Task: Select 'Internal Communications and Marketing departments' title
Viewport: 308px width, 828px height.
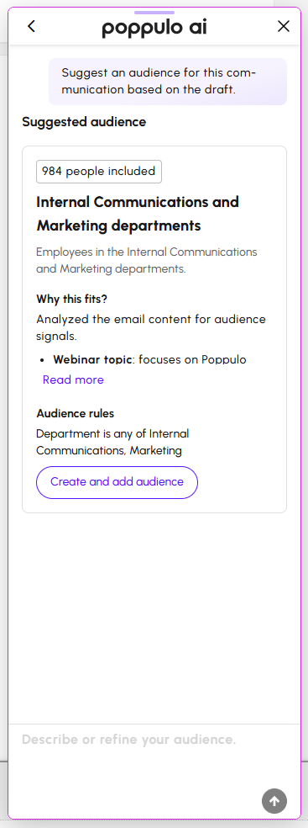Action: point(138,214)
